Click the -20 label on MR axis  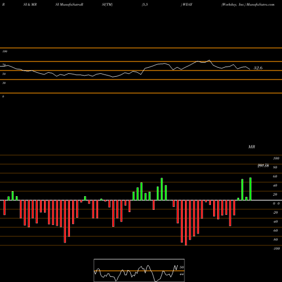pos(275,213)
